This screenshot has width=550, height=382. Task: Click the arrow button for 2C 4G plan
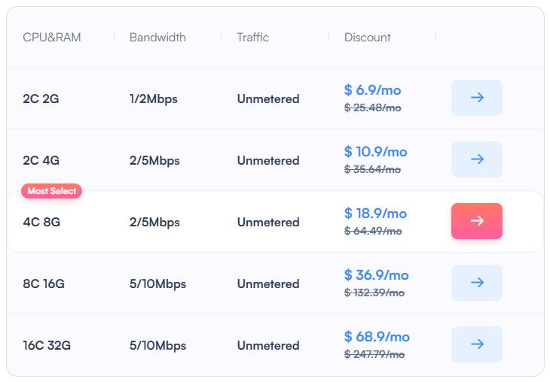point(476,159)
